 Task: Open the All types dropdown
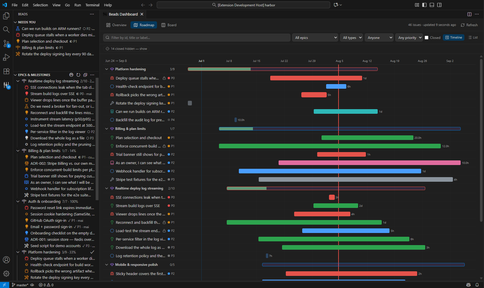tap(351, 38)
